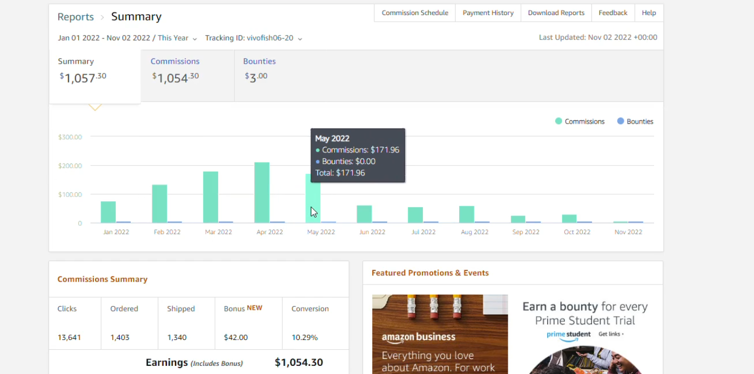
Task: Open Payment History
Action: [488, 13]
